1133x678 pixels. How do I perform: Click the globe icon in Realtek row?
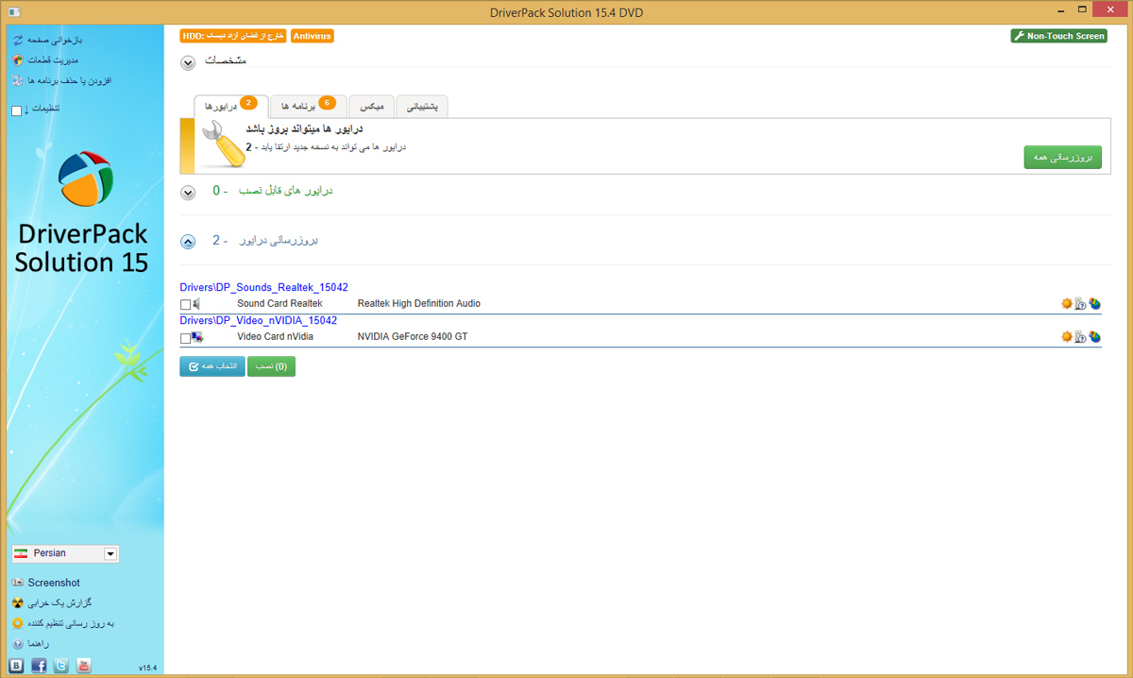click(1095, 304)
